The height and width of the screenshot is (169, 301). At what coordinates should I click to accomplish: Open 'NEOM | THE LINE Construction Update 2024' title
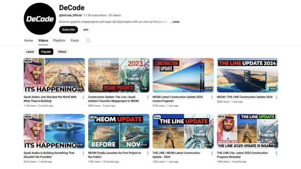tap(245, 97)
